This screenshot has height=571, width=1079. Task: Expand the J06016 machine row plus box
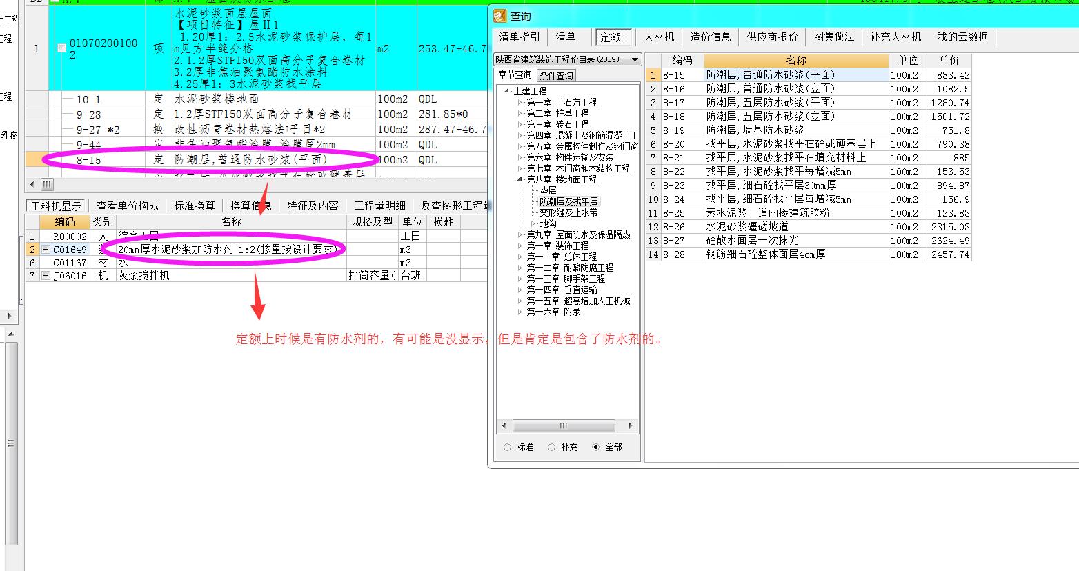point(46,276)
